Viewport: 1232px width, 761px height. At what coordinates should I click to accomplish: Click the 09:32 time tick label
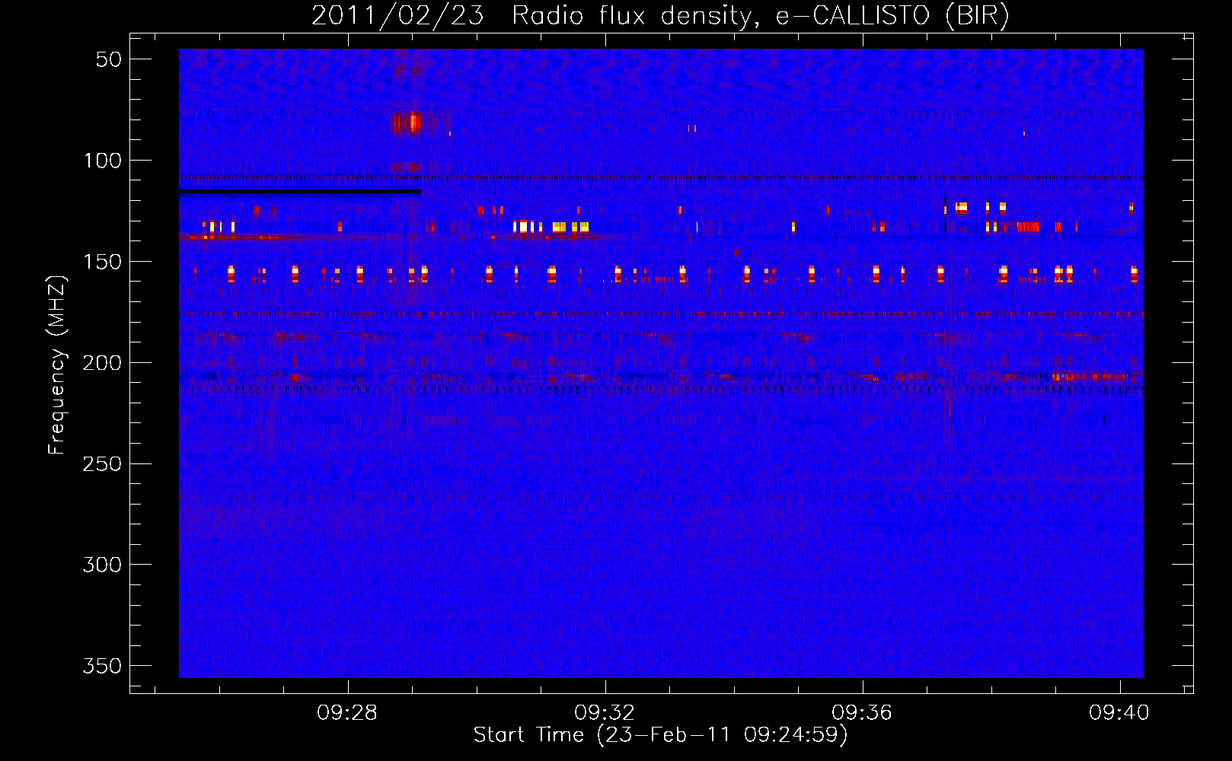(x=605, y=713)
